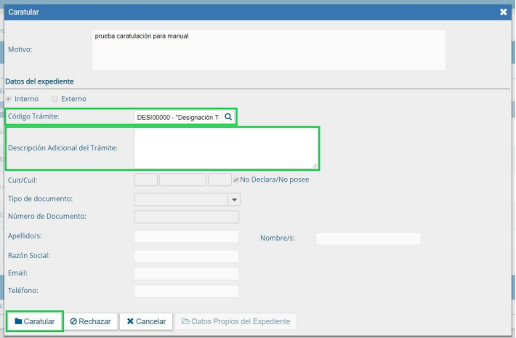Click the Nombre/s input field
The height and width of the screenshot is (338, 516).
[x=368, y=238]
